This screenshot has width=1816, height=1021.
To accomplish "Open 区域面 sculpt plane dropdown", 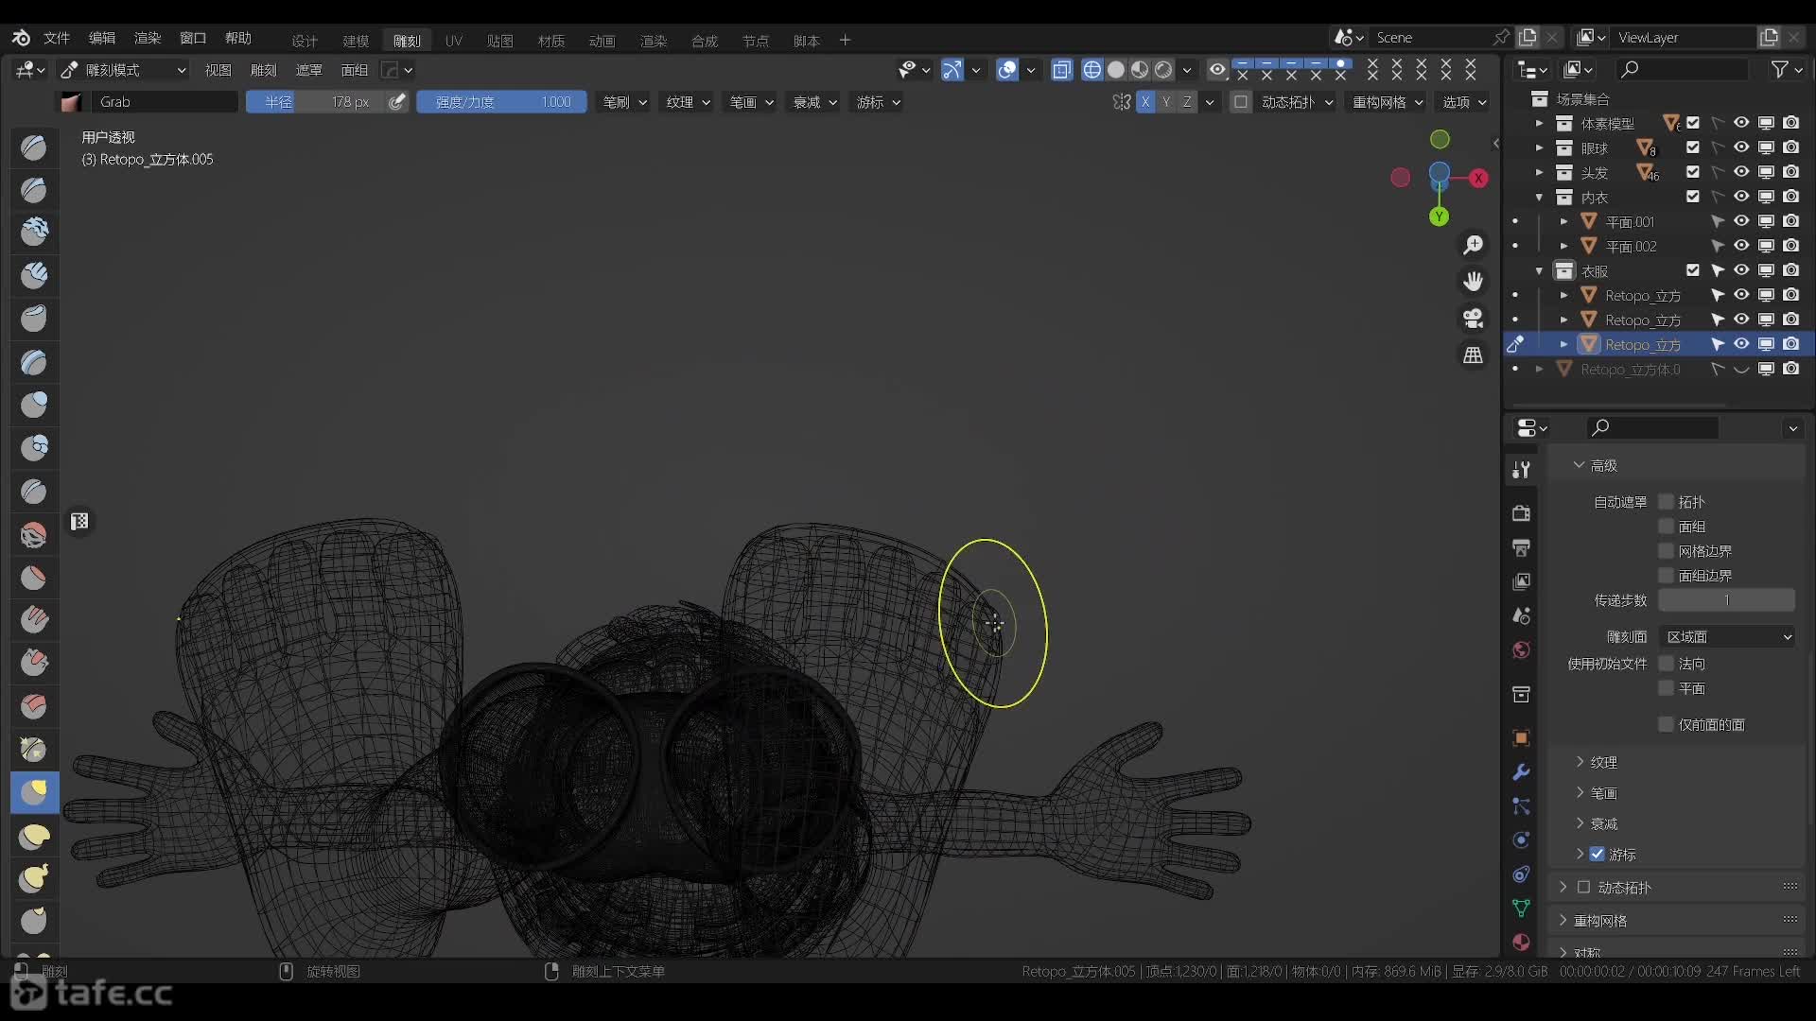I will coord(1727,637).
